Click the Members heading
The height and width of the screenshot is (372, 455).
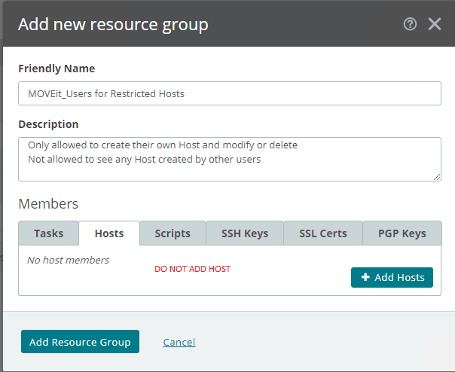[48, 204]
